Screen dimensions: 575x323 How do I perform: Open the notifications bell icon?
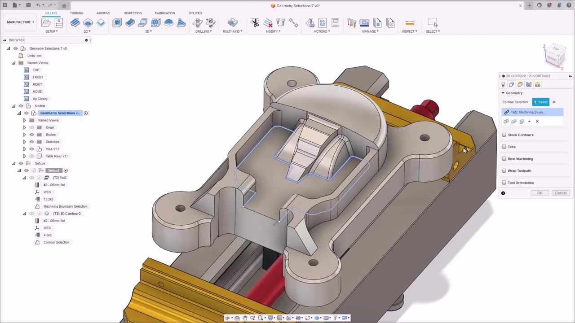click(559, 5)
